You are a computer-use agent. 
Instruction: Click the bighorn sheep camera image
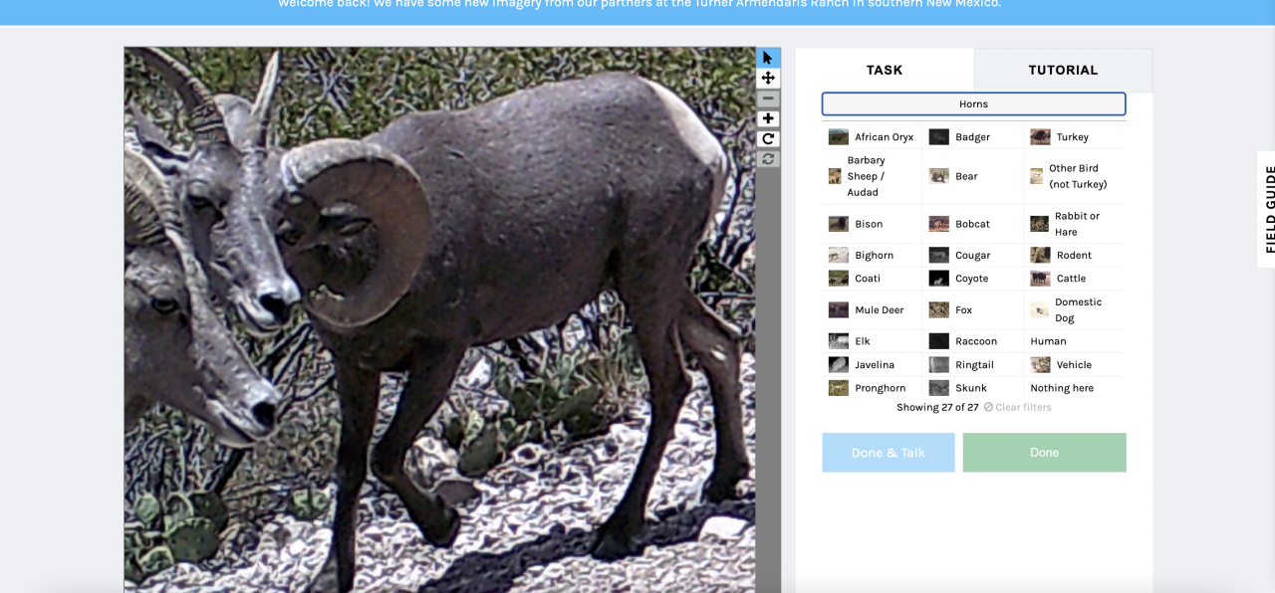tap(439, 319)
